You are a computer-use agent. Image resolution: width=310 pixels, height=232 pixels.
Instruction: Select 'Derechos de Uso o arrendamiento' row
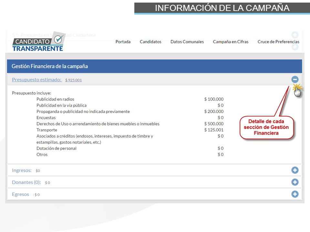(x=98, y=124)
